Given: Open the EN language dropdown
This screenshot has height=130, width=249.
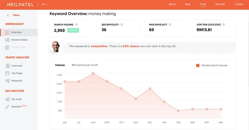Looking at the screenshot, I should pyautogui.click(x=45, y=4).
